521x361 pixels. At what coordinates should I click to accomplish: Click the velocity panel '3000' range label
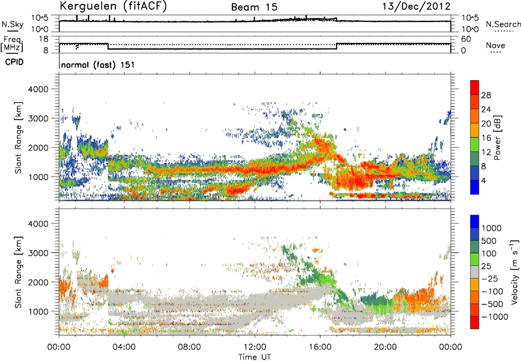38,253
